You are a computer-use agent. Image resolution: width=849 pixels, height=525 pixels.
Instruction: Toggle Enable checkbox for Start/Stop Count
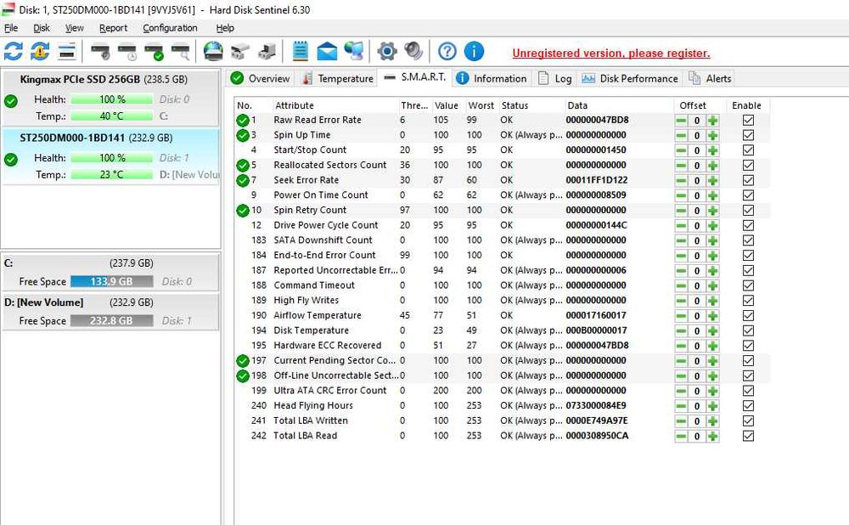point(748,150)
